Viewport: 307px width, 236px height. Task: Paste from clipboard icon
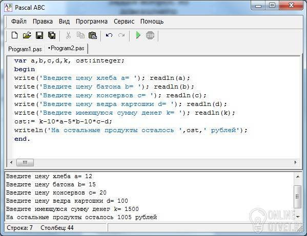click(93, 35)
